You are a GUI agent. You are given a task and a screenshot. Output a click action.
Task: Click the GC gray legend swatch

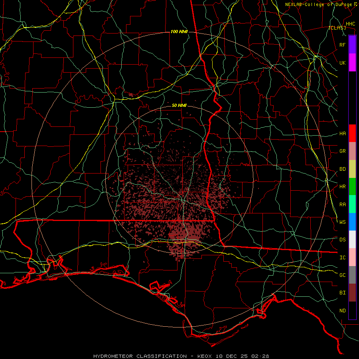352,275
